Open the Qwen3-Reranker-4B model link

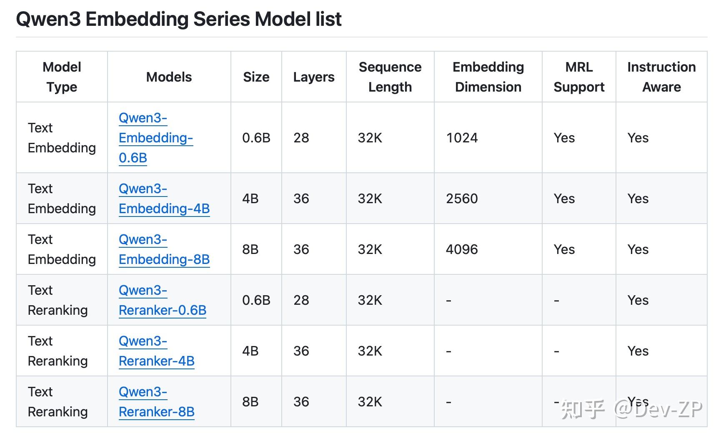pyautogui.click(x=156, y=351)
